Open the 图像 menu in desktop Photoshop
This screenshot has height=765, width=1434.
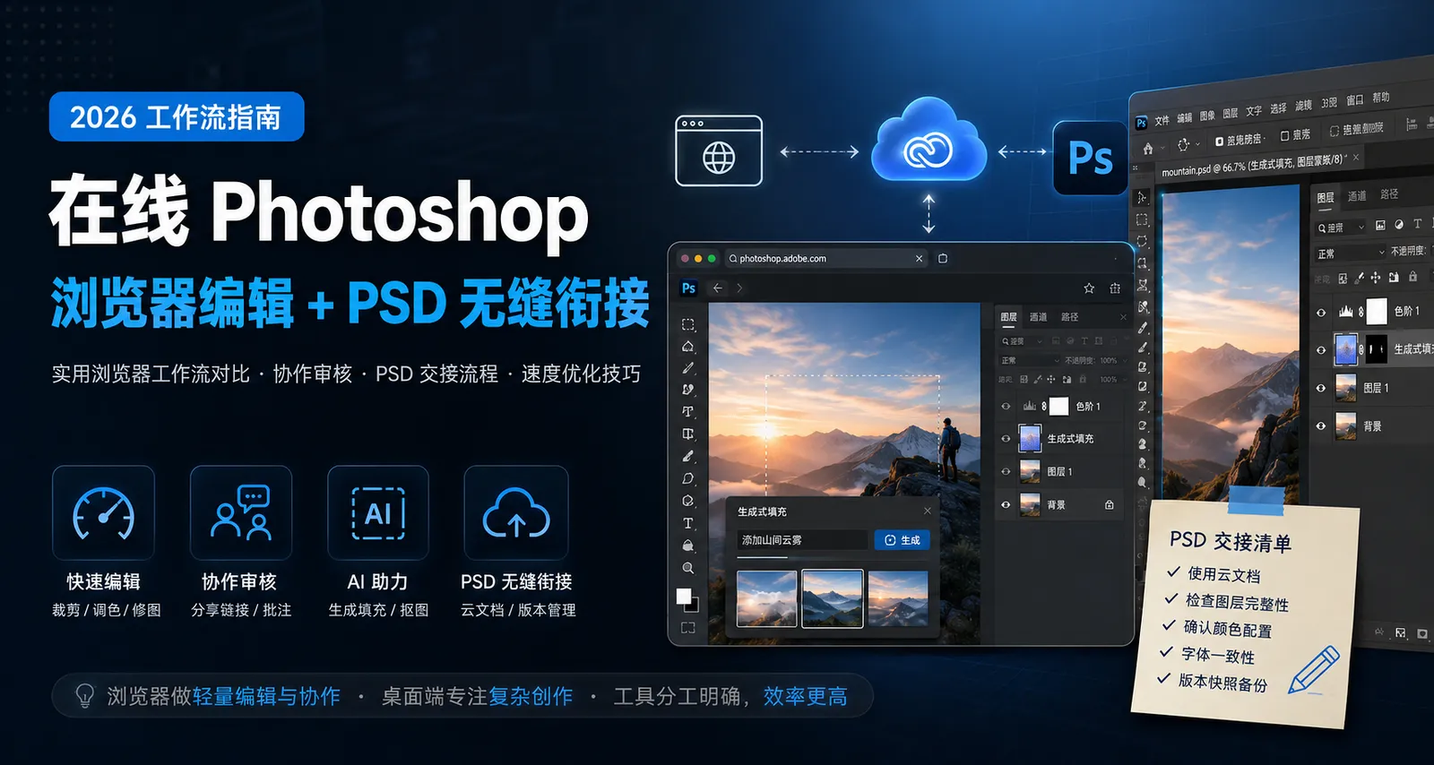(x=1207, y=116)
